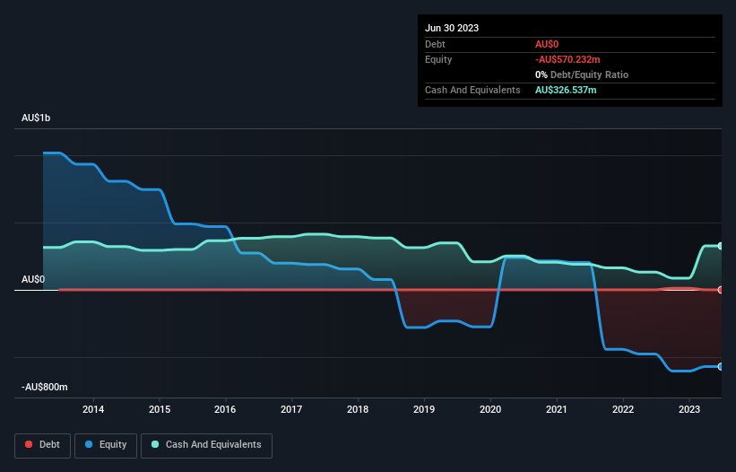Click the Equity row label in tooltip
This screenshot has height=472, width=736.
(438, 59)
